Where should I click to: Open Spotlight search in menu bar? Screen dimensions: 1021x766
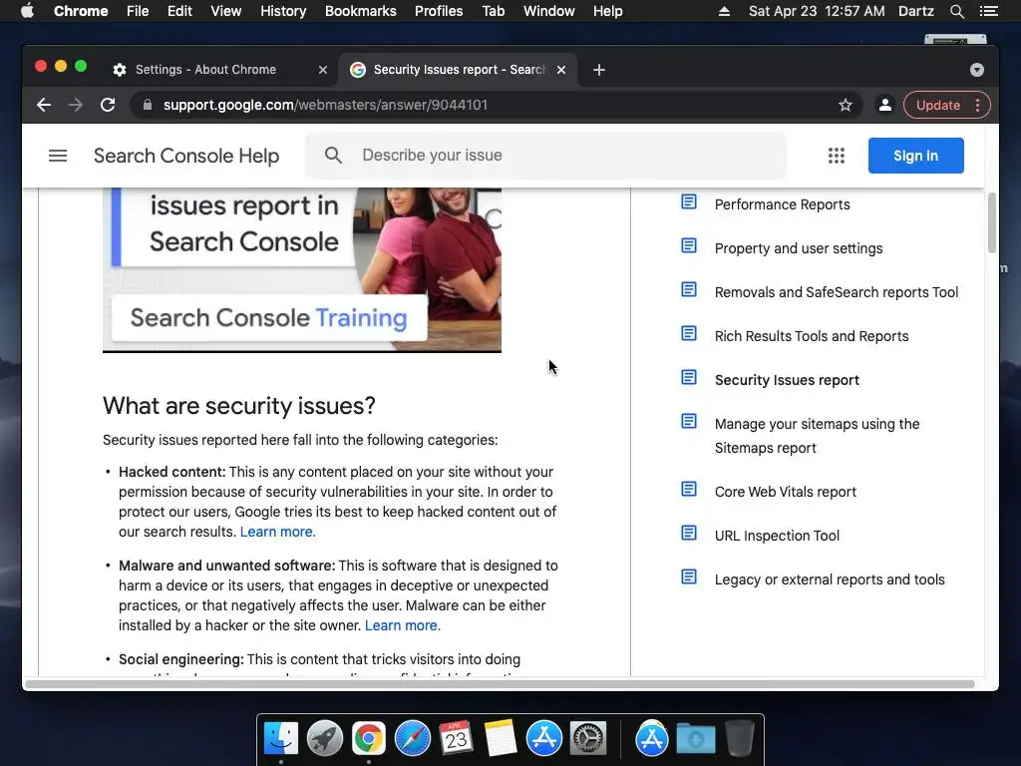click(956, 11)
